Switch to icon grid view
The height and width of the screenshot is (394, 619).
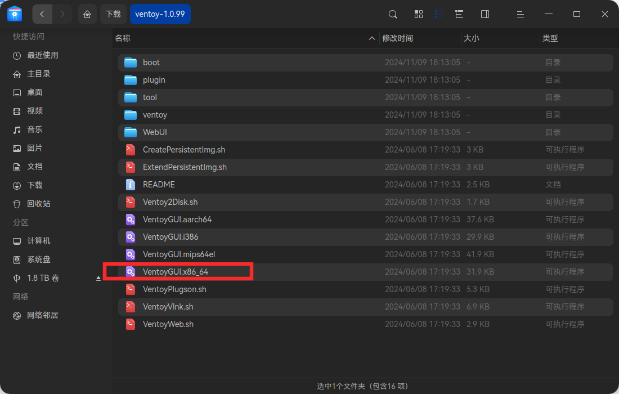pyautogui.click(x=419, y=14)
